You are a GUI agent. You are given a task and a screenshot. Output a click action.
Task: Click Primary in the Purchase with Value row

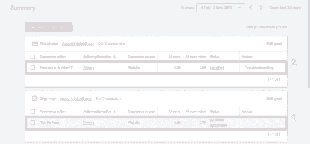(x=89, y=68)
